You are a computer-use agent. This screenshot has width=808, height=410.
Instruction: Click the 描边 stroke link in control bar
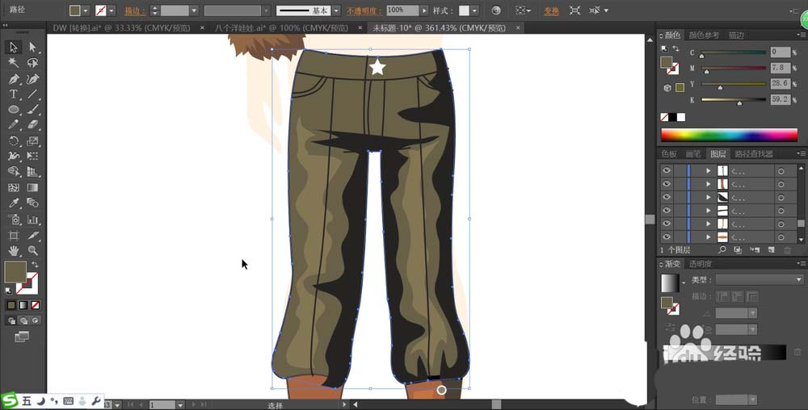(x=134, y=10)
